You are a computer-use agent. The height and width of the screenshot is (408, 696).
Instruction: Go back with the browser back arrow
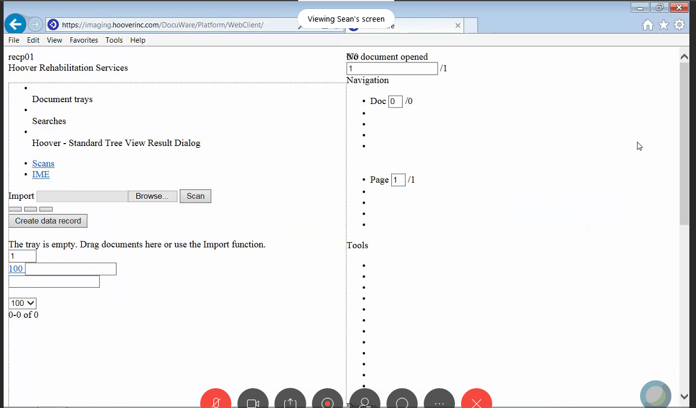click(x=15, y=25)
